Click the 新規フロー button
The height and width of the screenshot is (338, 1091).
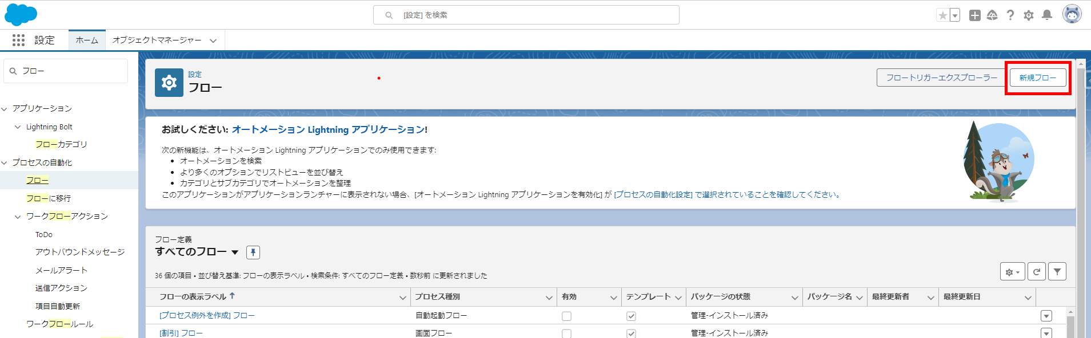pyautogui.click(x=1038, y=78)
